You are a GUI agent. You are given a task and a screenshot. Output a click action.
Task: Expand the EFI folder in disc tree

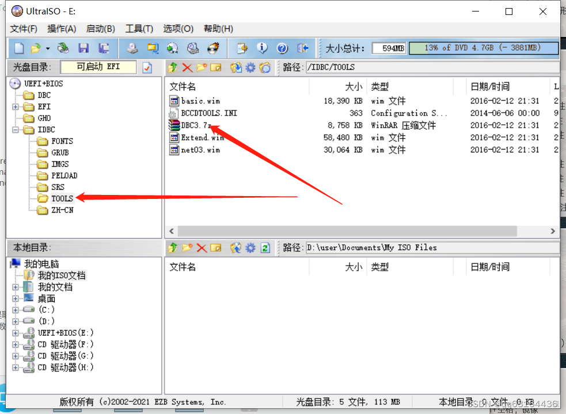point(15,107)
